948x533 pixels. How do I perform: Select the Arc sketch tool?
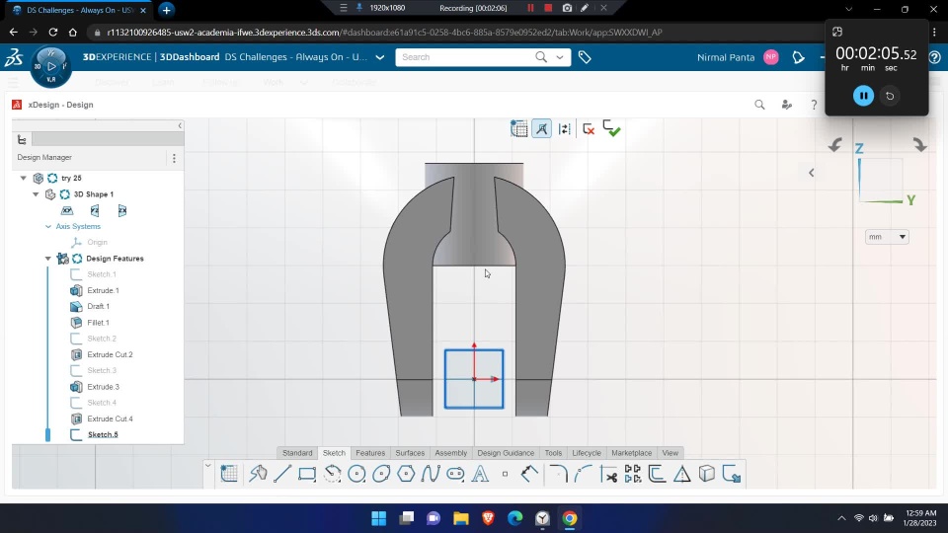(x=332, y=474)
